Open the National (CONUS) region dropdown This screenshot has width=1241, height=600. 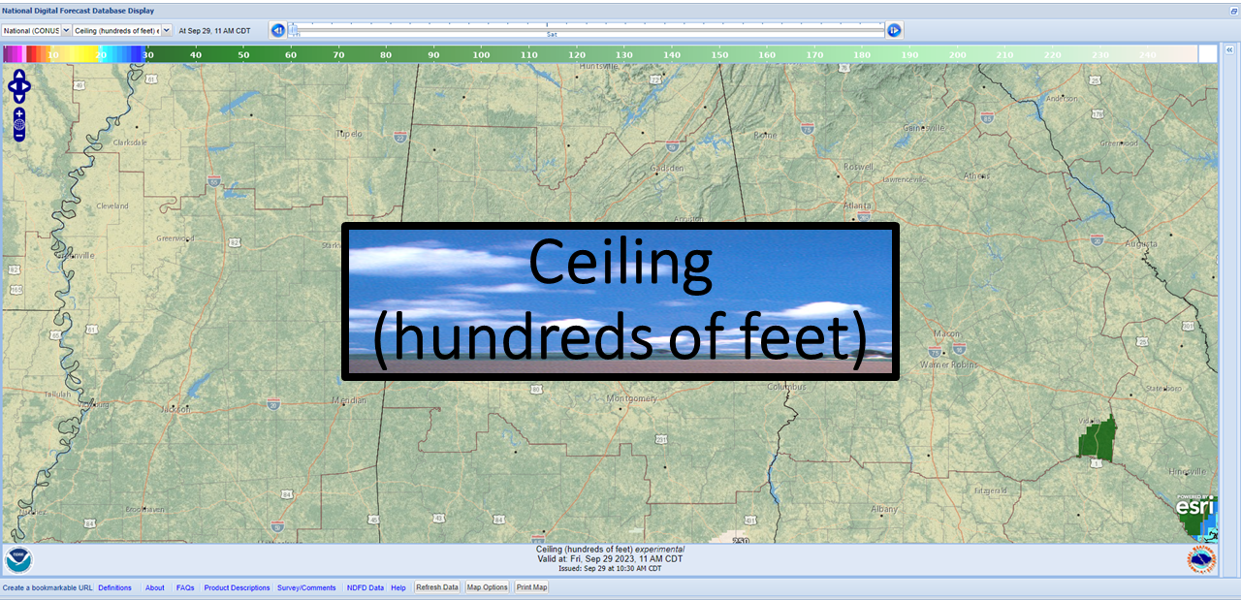pyautogui.click(x=36, y=31)
